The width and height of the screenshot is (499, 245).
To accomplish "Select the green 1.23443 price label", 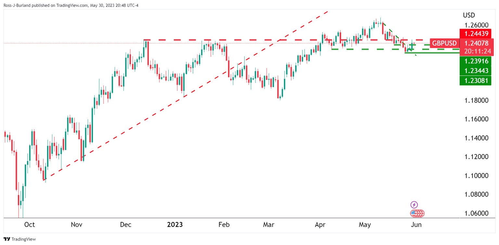I will point(475,71).
